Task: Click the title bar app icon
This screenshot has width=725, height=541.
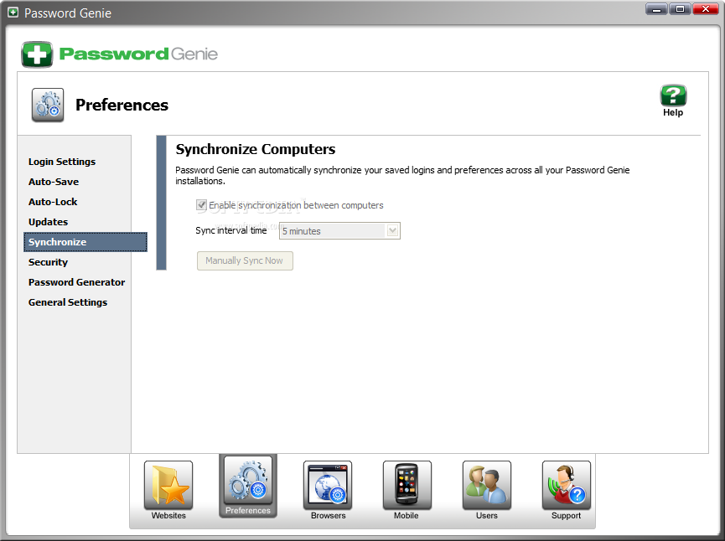Action: pyautogui.click(x=13, y=13)
